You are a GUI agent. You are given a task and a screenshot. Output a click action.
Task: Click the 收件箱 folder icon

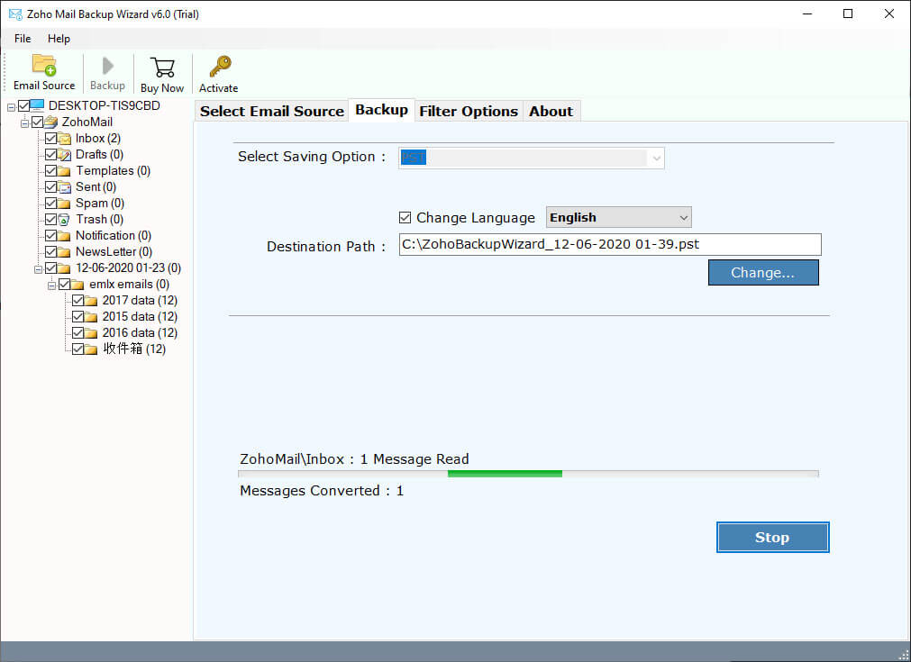click(91, 349)
